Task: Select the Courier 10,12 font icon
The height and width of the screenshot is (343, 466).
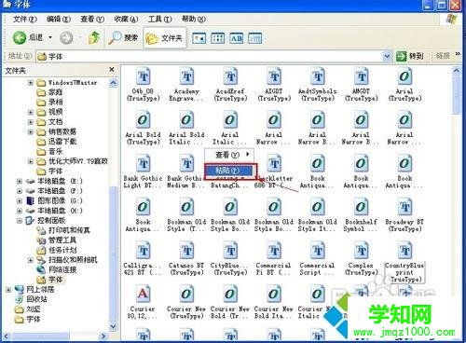Action: pos(144,295)
